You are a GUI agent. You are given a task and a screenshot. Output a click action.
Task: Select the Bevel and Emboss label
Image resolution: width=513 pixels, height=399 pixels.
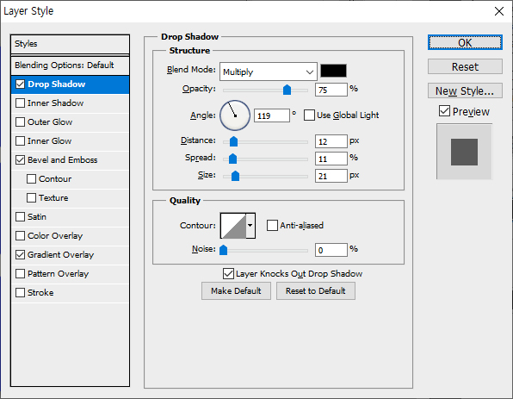[63, 160]
